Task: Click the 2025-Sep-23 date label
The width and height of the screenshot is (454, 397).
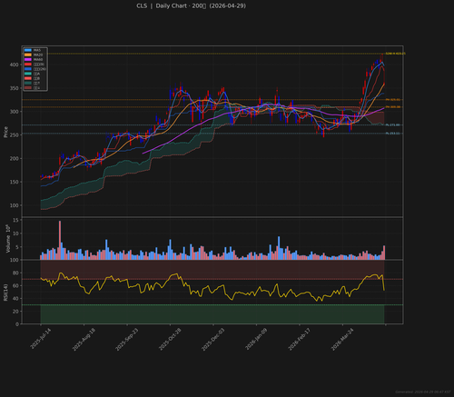Action: 127,339
